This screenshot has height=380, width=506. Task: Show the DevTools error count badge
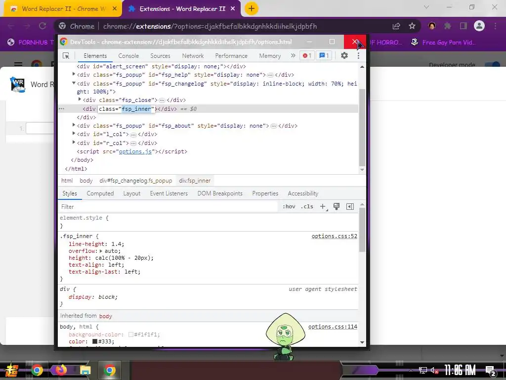point(307,55)
